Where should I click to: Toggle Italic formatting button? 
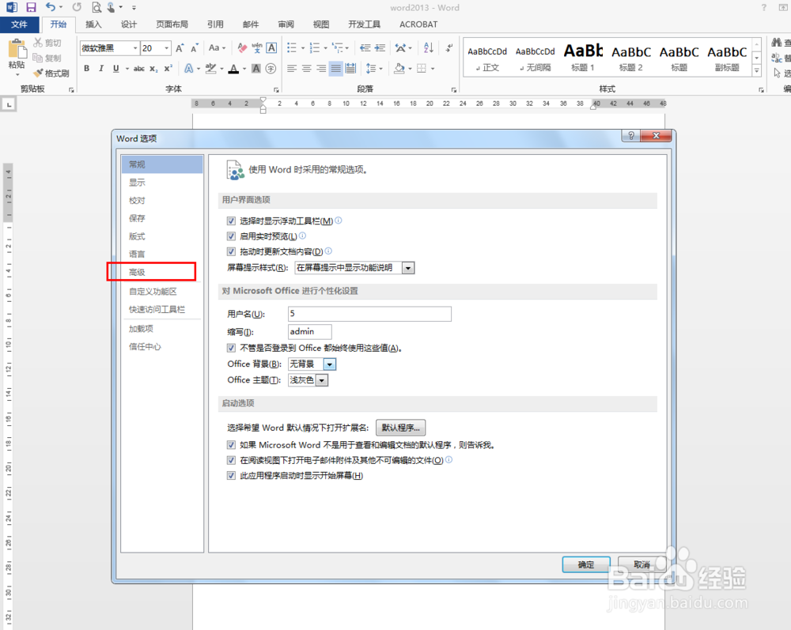tap(101, 69)
